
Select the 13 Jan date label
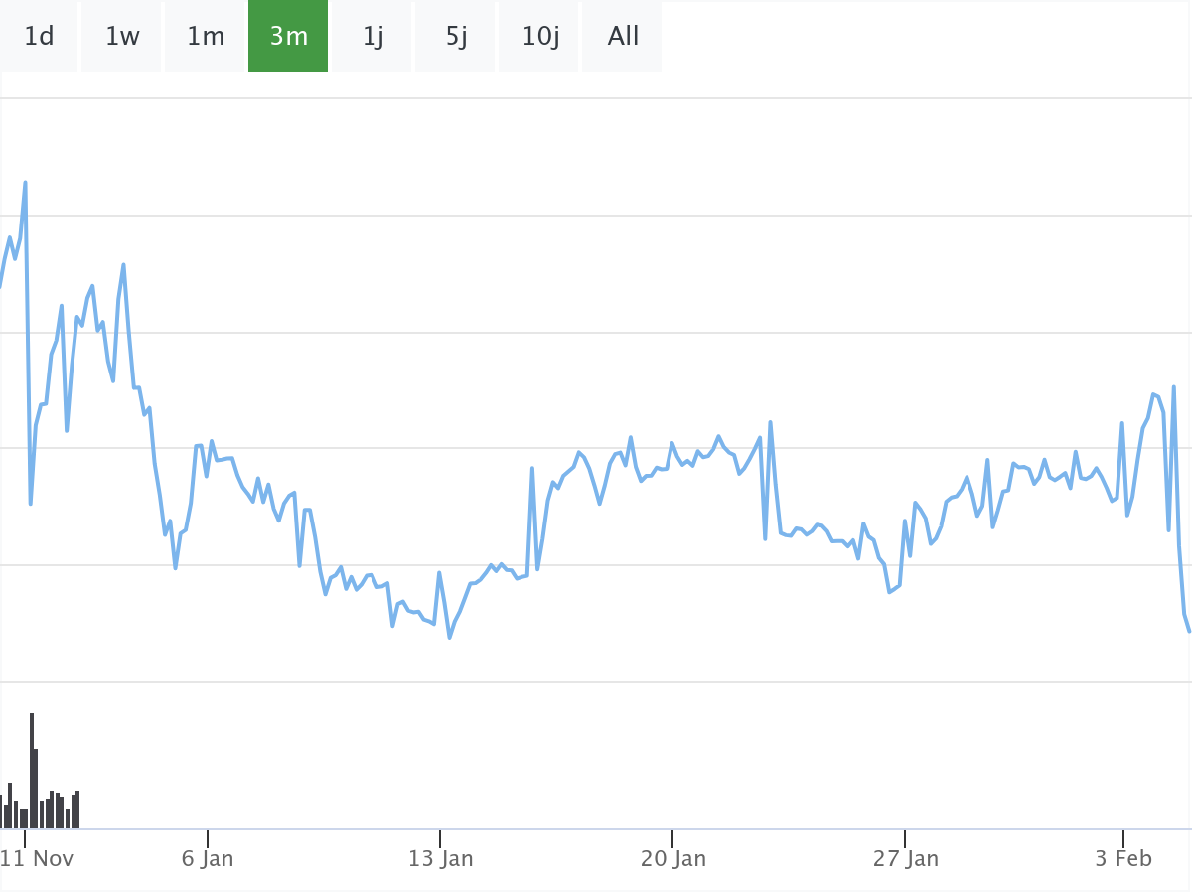tap(440, 858)
